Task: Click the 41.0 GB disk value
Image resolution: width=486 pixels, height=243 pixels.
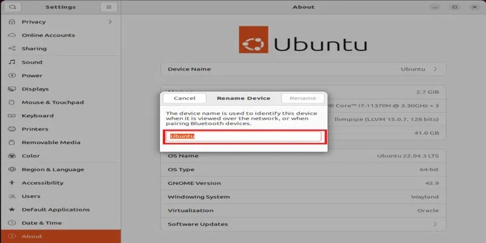Action: pyautogui.click(x=426, y=133)
